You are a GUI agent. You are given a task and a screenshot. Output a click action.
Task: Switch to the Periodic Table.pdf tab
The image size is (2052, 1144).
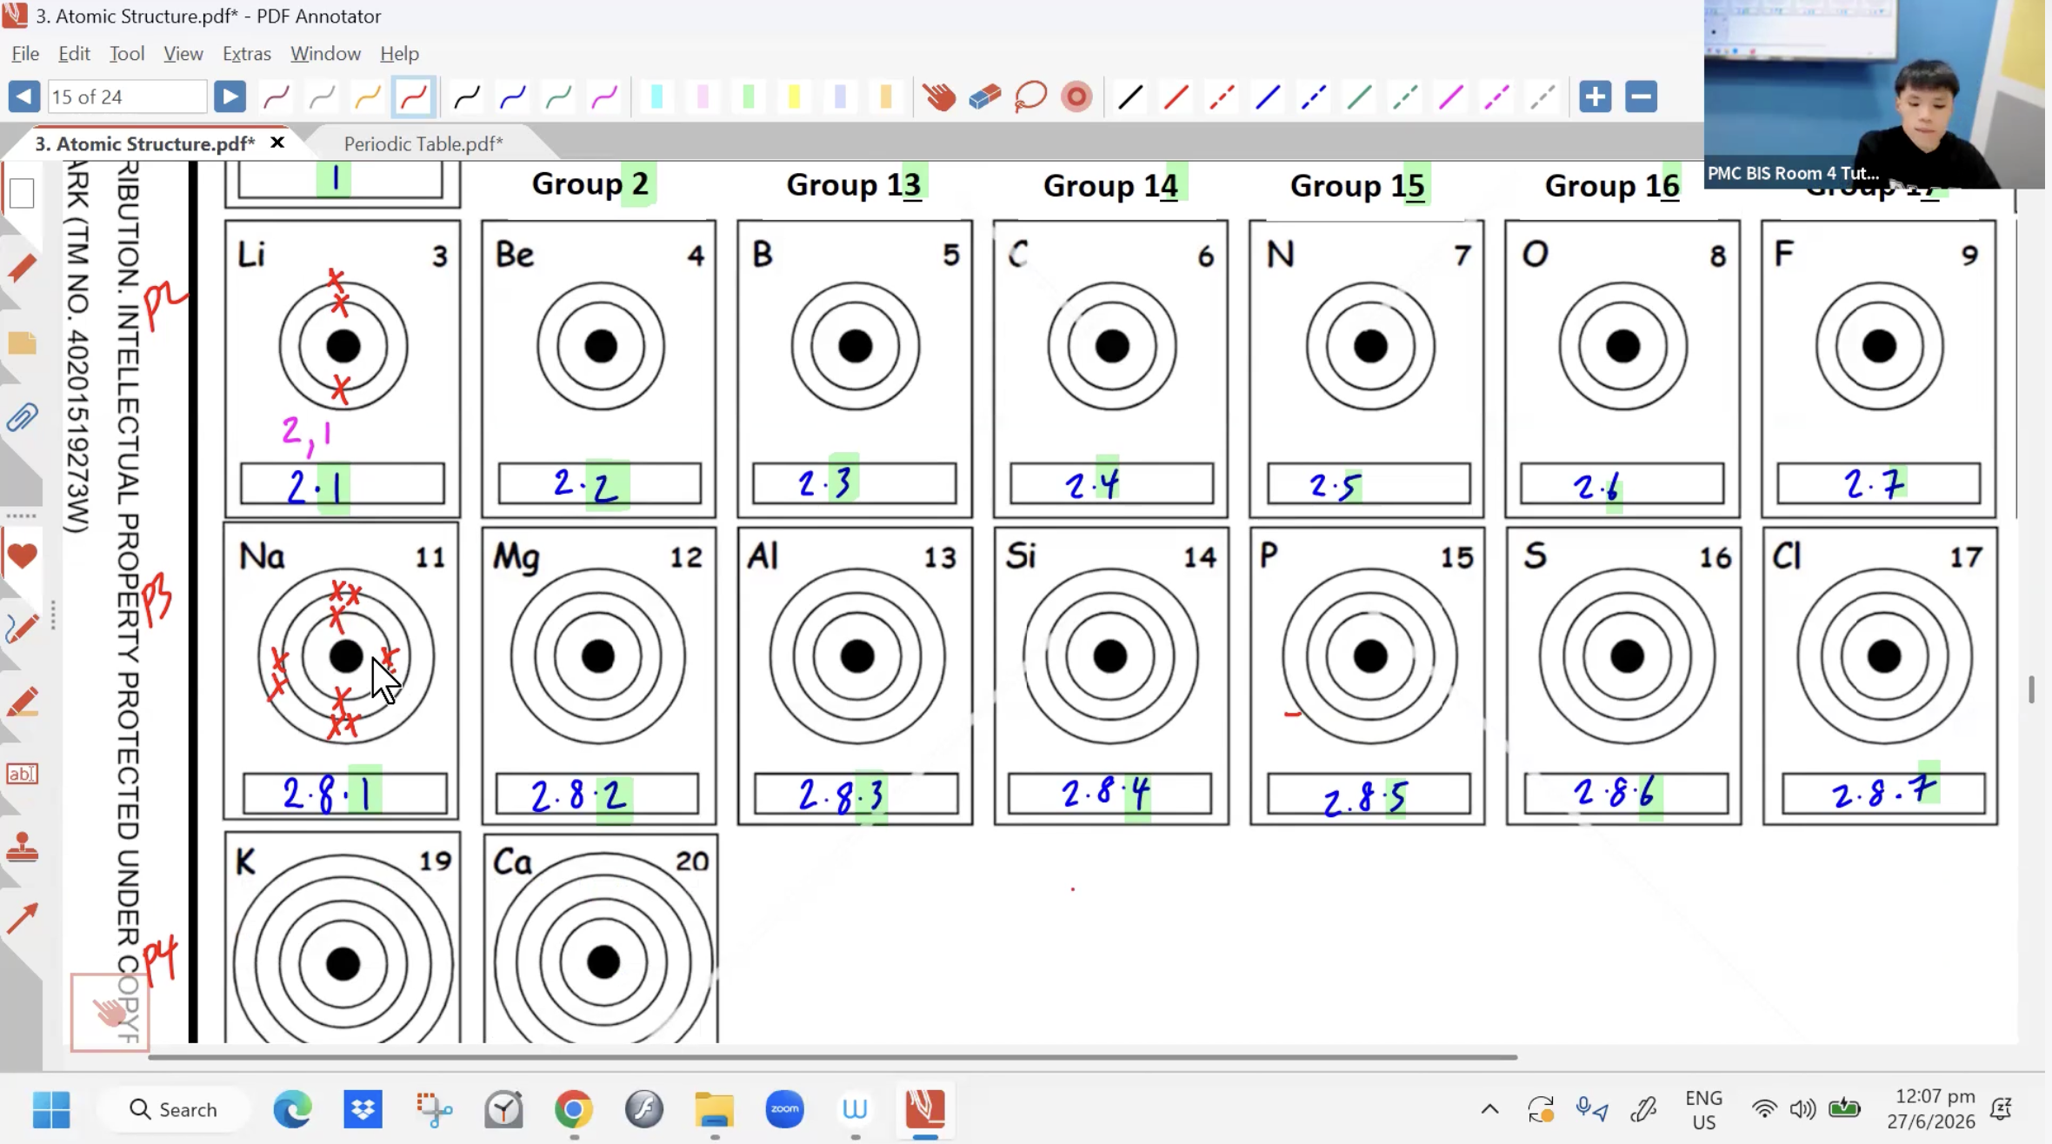click(423, 143)
